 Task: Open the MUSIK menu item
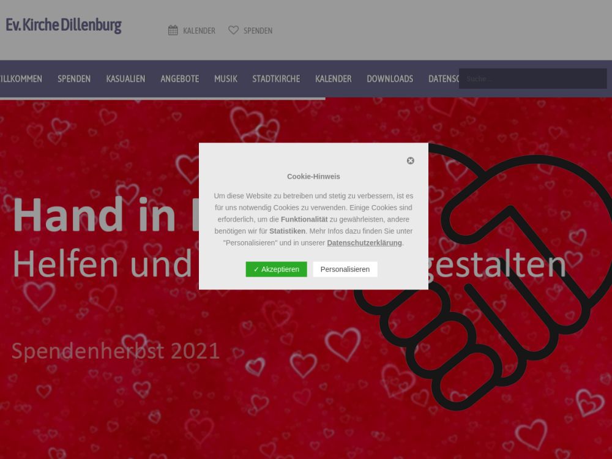[226, 79]
